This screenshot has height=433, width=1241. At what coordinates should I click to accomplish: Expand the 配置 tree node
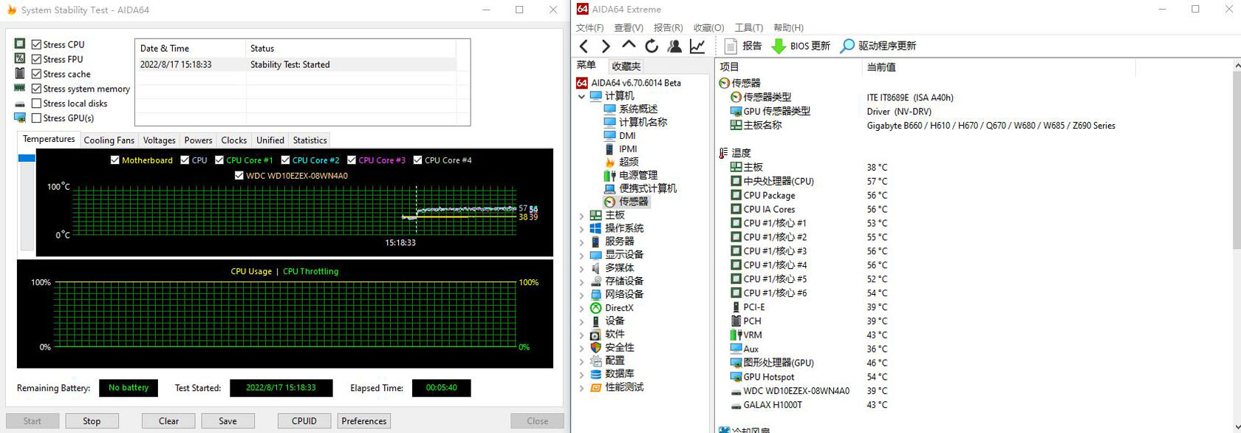(581, 361)
